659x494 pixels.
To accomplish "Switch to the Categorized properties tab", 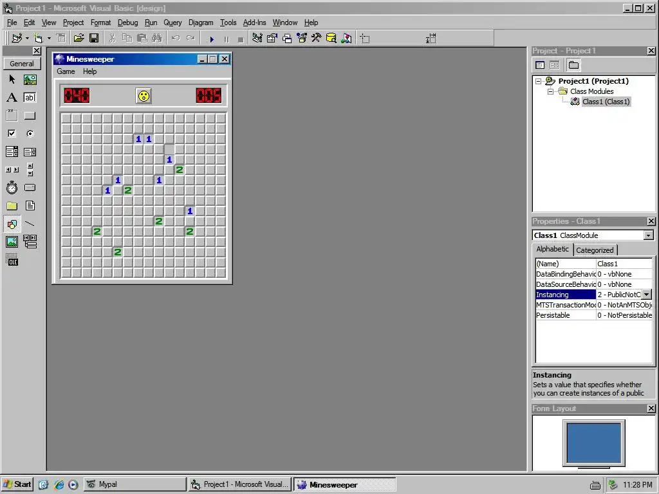I will (x=595, y=250).
